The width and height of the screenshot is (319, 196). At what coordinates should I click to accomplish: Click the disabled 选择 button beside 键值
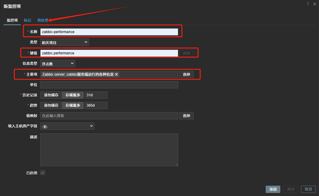click(x=186, y=53)
